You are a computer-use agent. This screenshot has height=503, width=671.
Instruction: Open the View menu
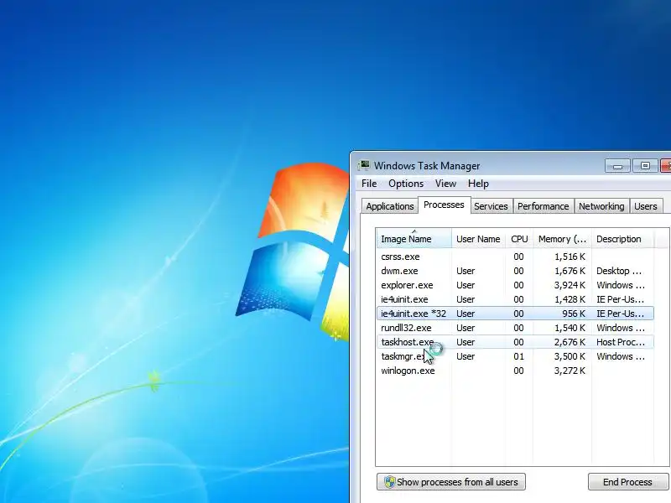tap(445, 184)
